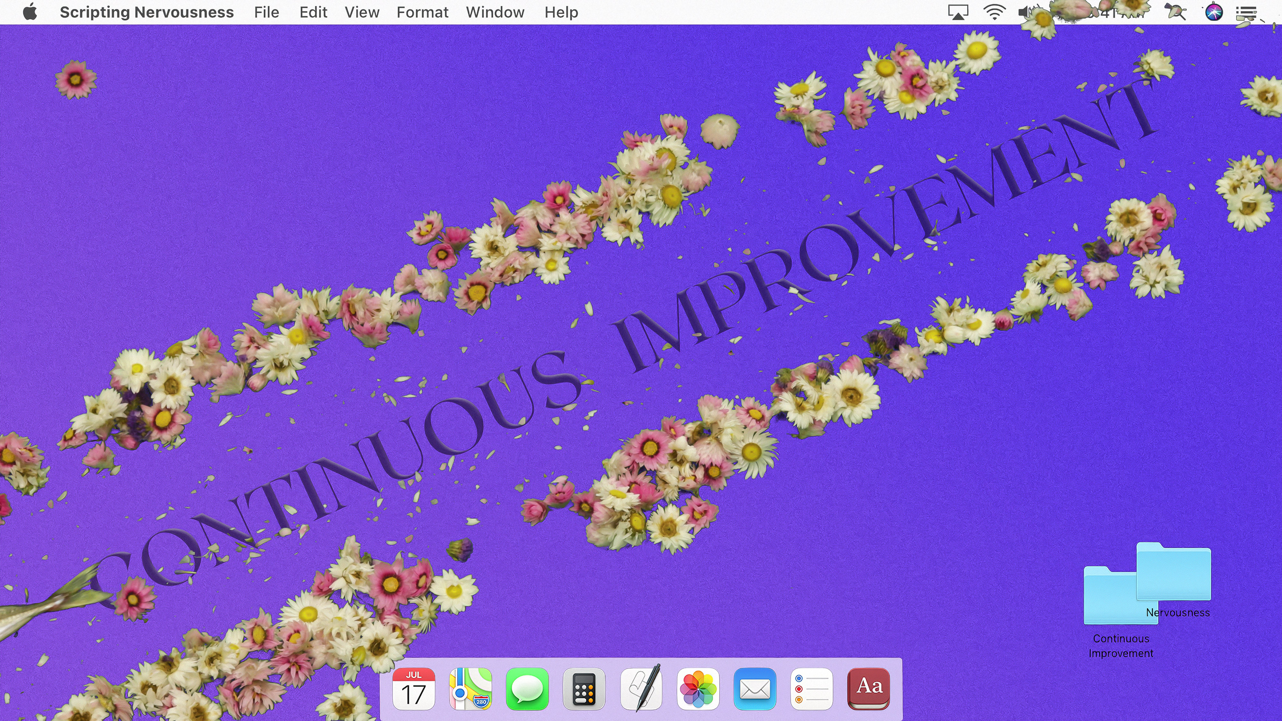This screenshot has width=1282, height=721.
Task: Open the File menu
Action: tap(266, 12)
